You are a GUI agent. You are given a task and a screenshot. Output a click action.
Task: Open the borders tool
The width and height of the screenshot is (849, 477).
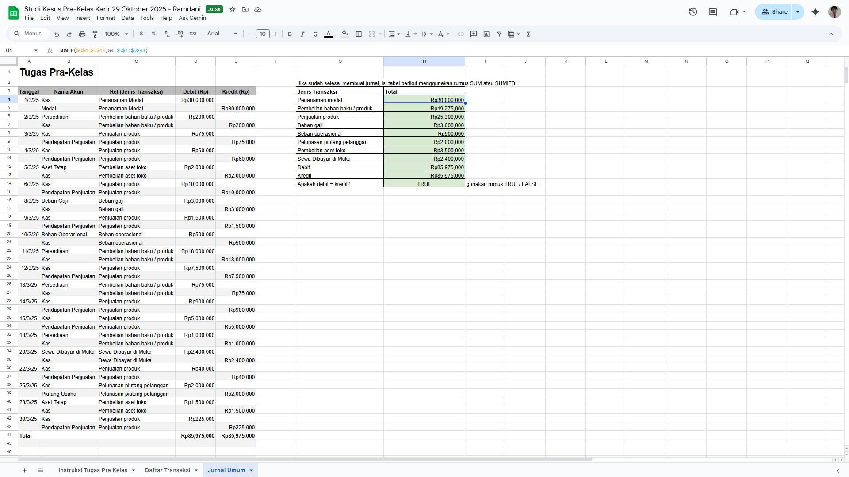pos(359,34)
